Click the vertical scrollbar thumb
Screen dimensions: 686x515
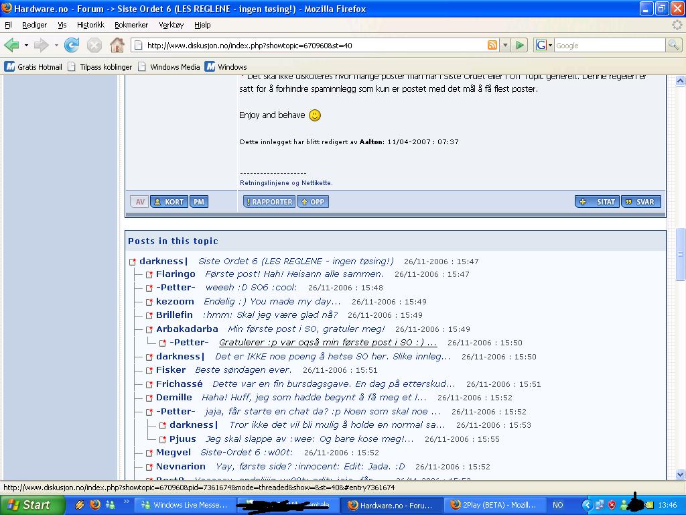(680, 254)
